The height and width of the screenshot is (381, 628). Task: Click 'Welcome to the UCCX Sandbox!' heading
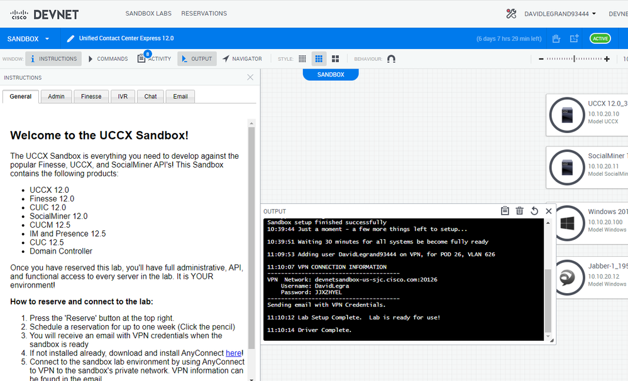pyautogui.click(x=99, y=135)
